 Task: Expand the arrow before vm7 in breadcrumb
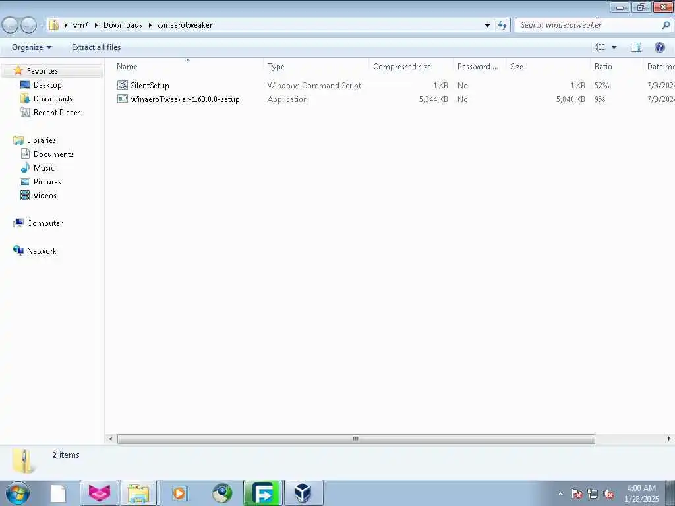(66, 25)
